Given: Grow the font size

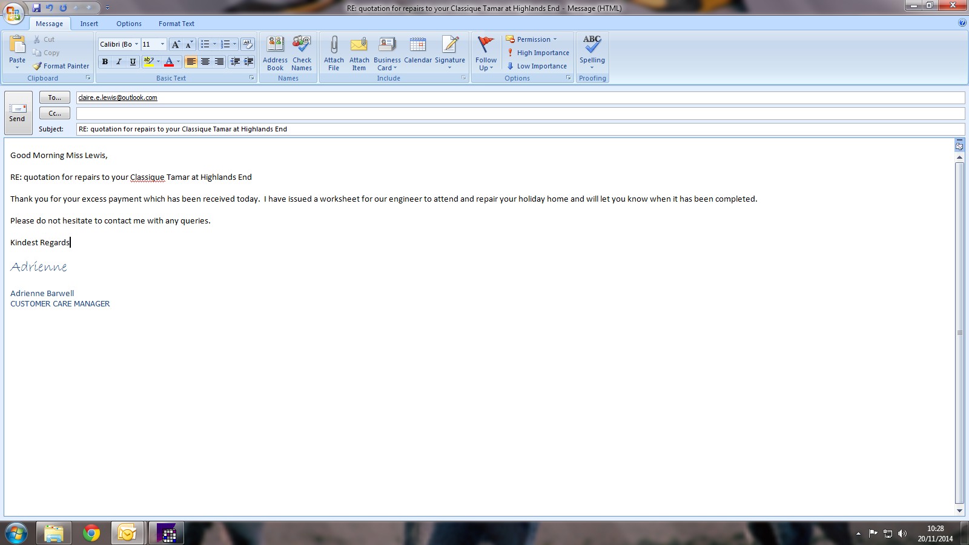Looking at the screenshot, I should 176,44.
